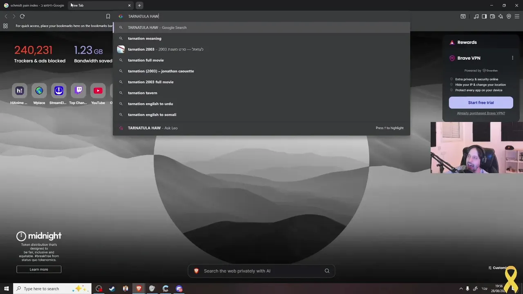Open the Customize page settings button

point(498,268)
